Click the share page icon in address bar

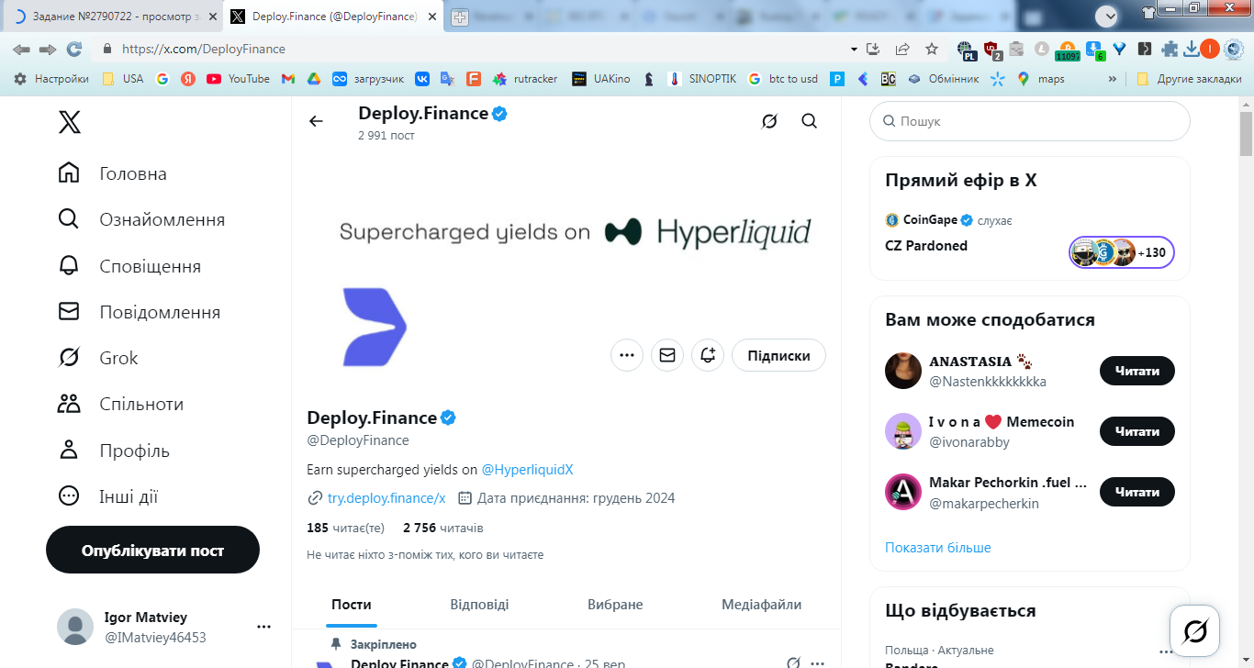(902, 50)
